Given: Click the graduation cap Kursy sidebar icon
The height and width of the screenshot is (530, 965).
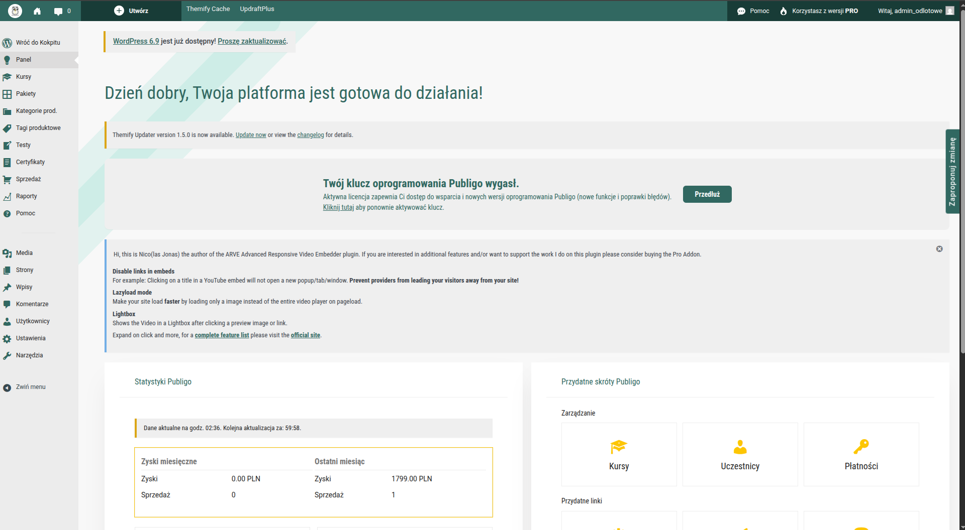Looking at the screenshot, I should click(7, 77).
